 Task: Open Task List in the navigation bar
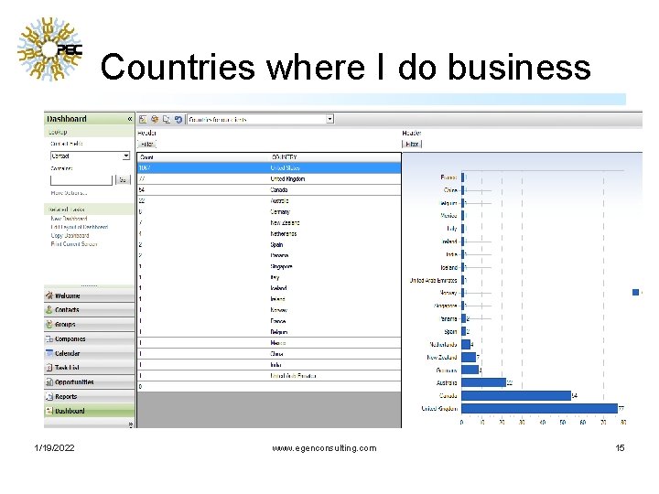click(x=89, y=368)
